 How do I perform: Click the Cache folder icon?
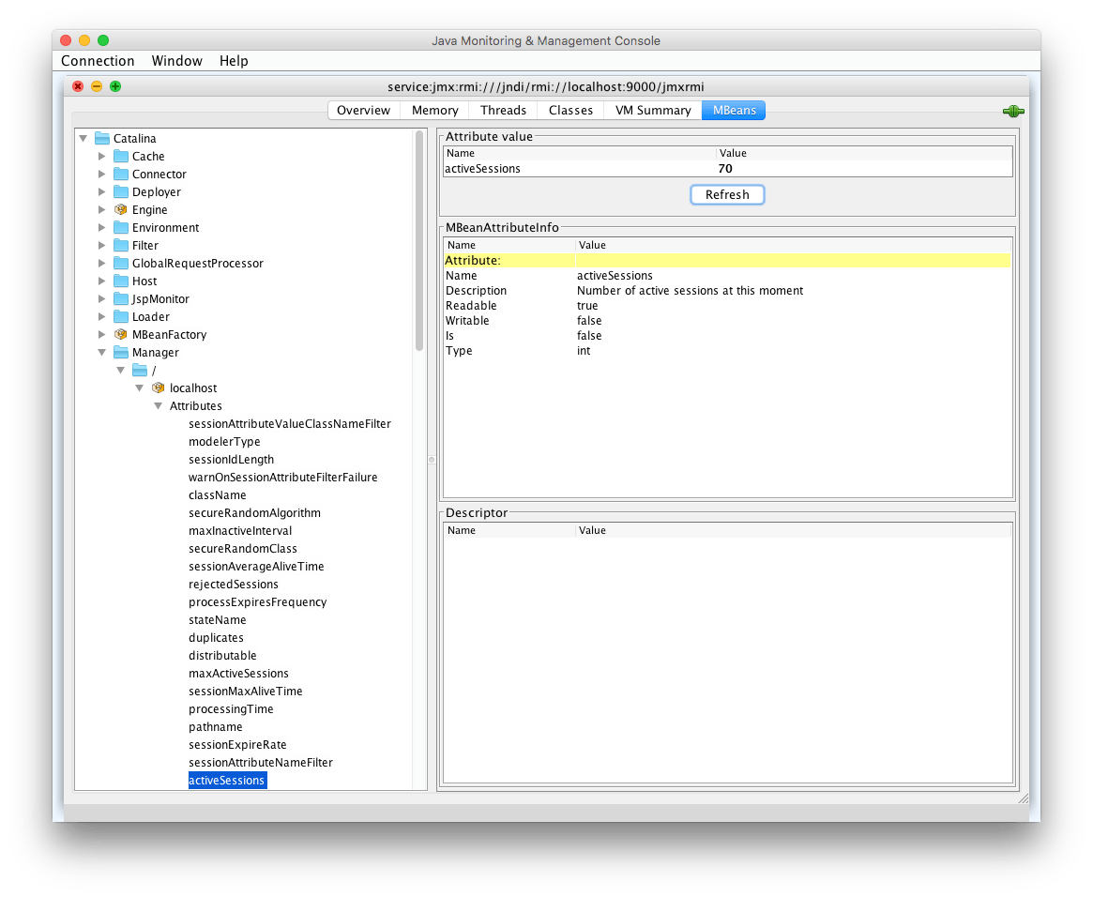[121, 156]
